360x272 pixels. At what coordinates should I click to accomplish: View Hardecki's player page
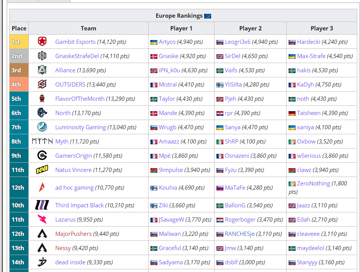(x=309, y=42)
